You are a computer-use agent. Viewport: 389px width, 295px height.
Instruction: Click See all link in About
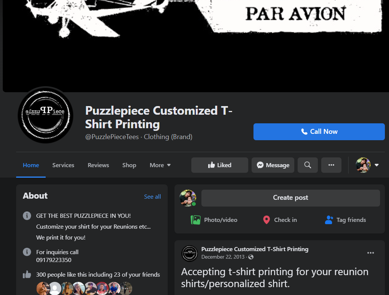152,197
